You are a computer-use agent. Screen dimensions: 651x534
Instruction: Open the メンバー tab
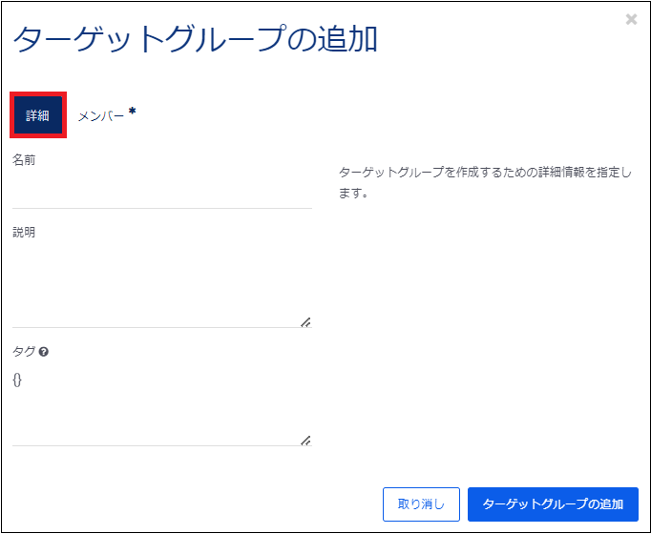point(100,116)
